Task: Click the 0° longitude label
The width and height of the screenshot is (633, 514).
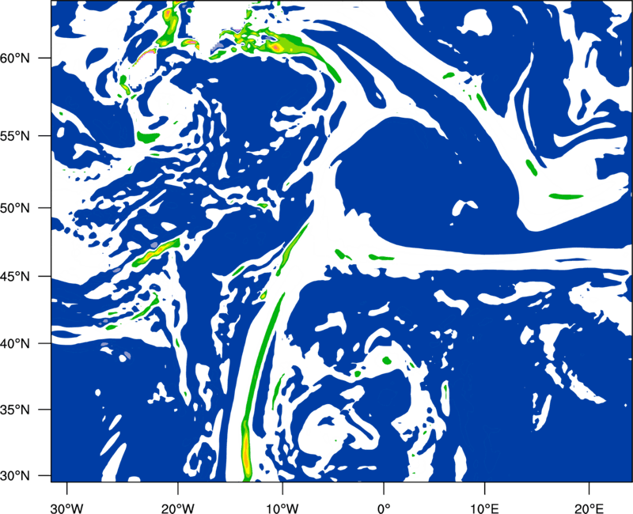Action: [x=384, y=508]
